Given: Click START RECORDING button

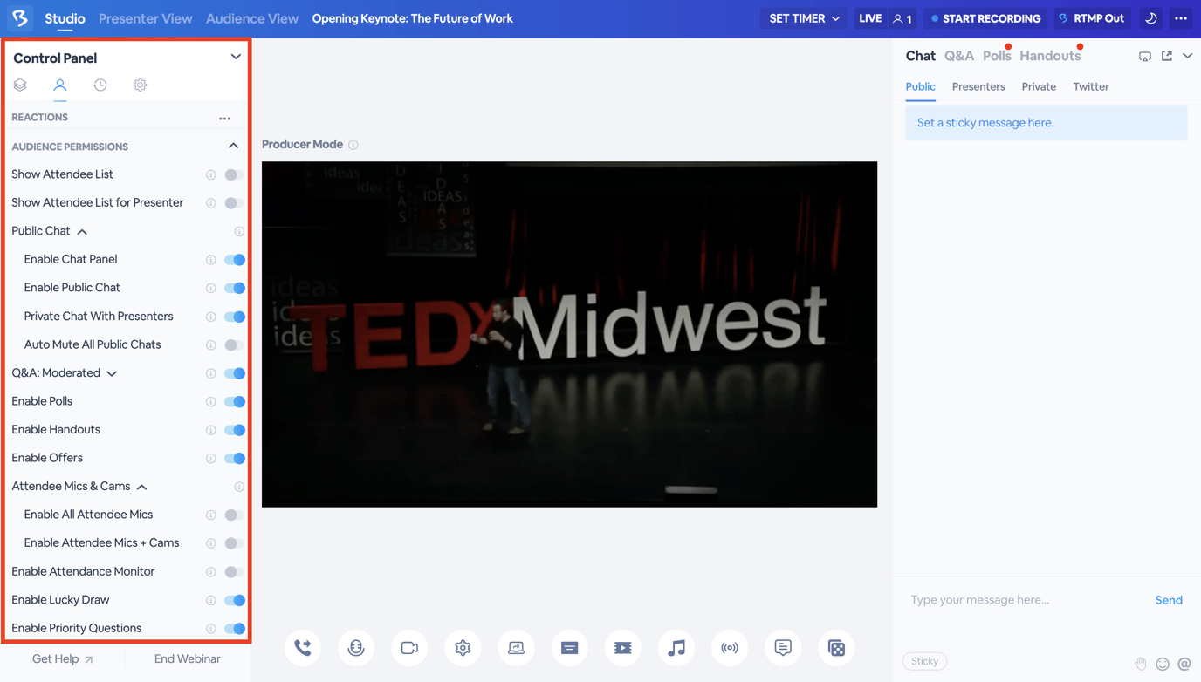Looking at the screenshot, I should 985,18.
